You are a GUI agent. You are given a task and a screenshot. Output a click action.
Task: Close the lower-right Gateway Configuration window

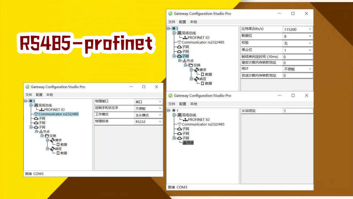[x=306, y=95]
